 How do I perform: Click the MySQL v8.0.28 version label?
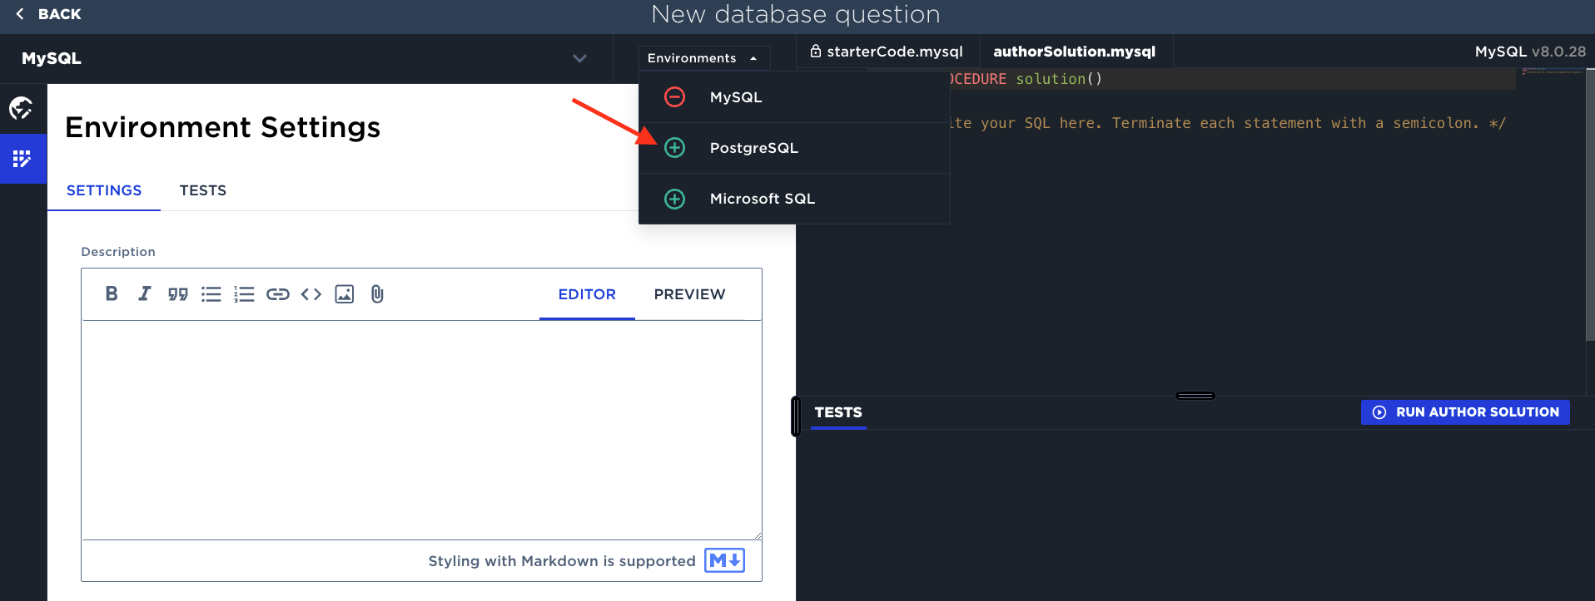click(1530, 52)
